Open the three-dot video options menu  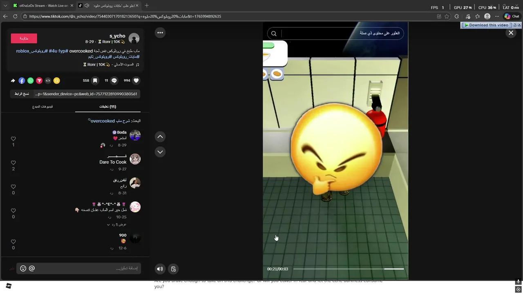pos(160,33)
